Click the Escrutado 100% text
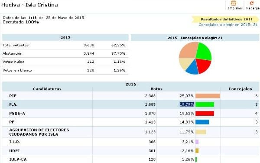Screen dimensions: 260x163 click(21, 22)
